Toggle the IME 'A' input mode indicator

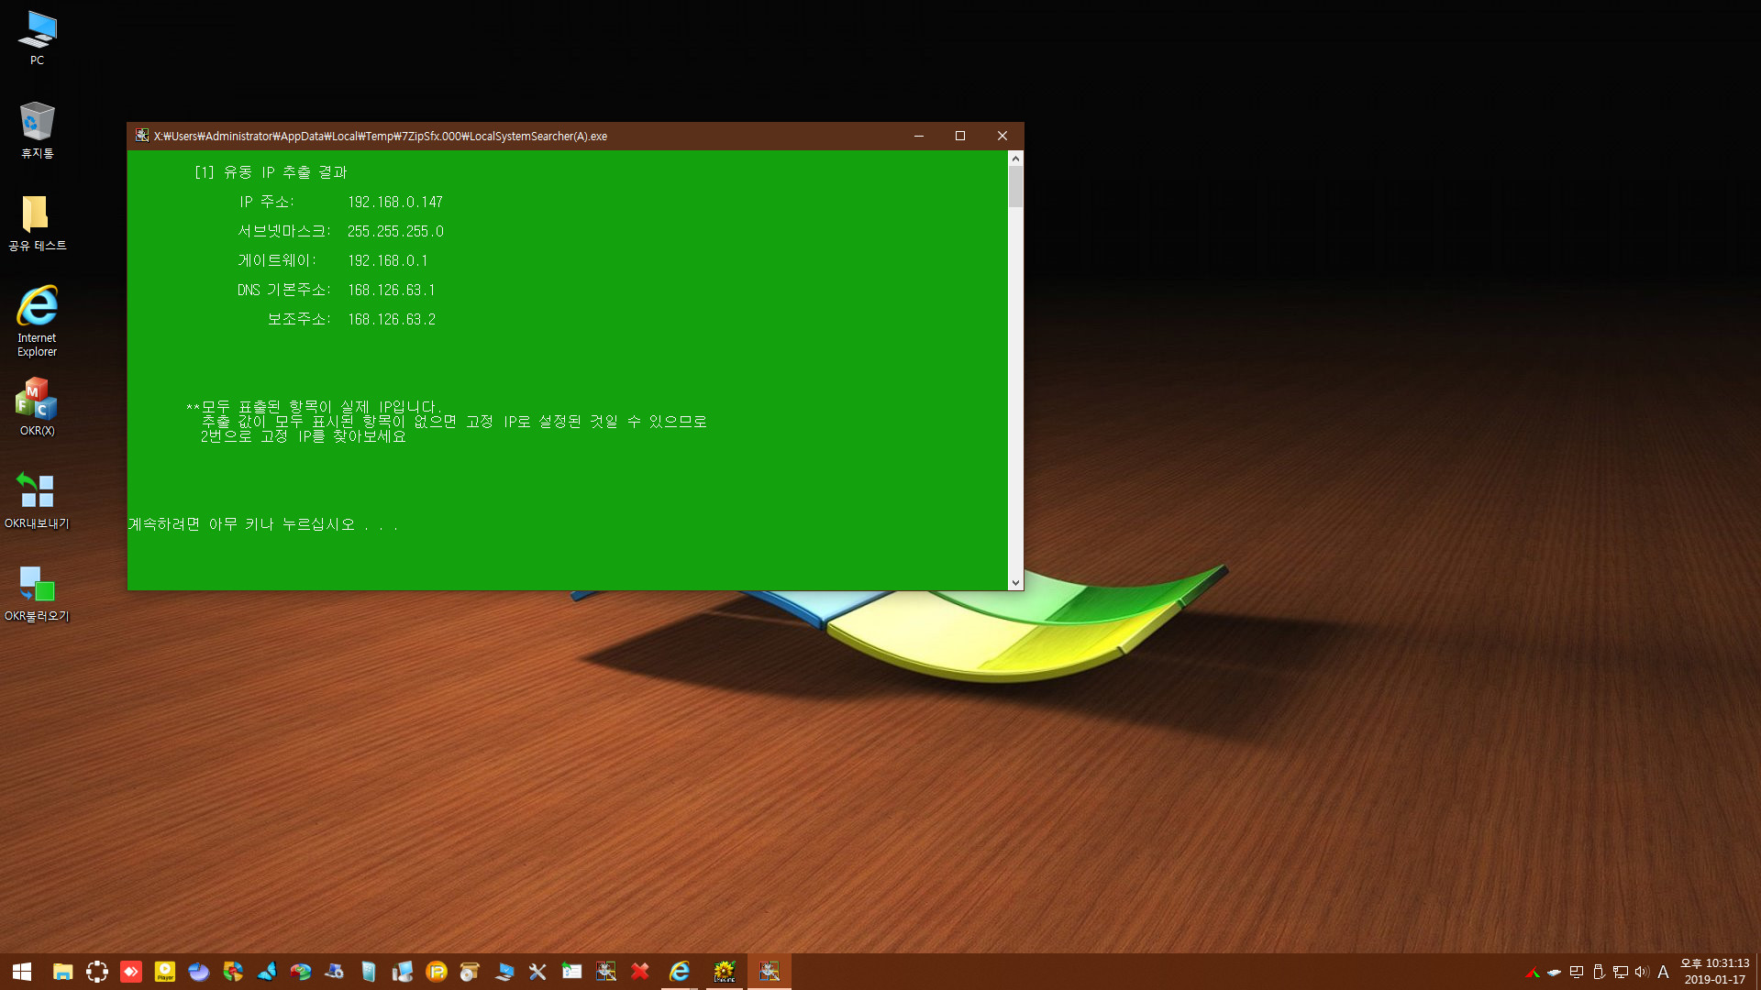(1663, 973)
